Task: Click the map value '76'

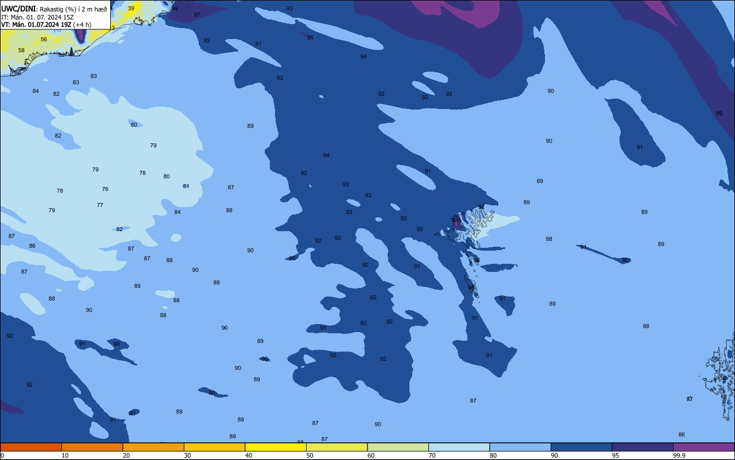Action: pyautogui.click(x=105, y=189)
